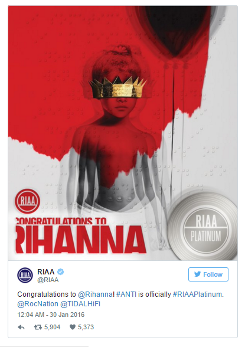Click the reply arrow icon
This screenshot has width=245, height=347.
[21, 327]
